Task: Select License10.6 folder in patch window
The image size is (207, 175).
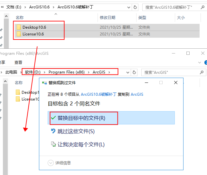Action: point(33,34)
